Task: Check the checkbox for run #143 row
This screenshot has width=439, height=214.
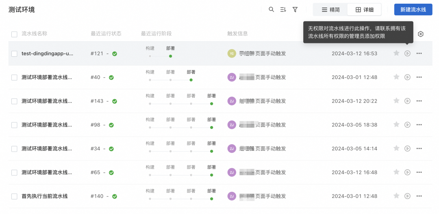Action: point(14,101)
